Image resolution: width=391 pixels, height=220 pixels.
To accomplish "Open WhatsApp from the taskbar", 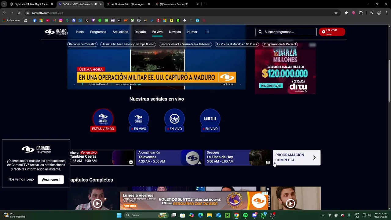I will point(263,215).
